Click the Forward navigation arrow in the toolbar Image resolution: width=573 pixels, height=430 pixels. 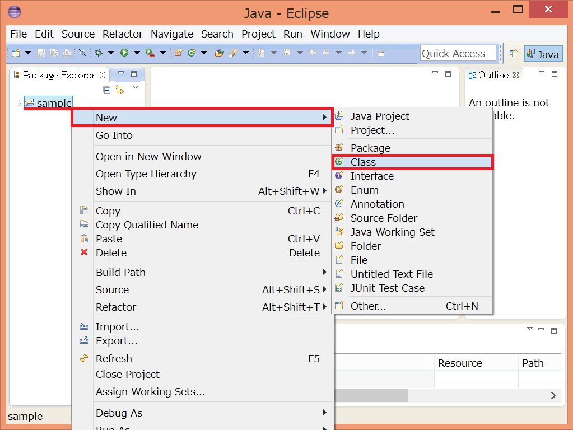352,53
